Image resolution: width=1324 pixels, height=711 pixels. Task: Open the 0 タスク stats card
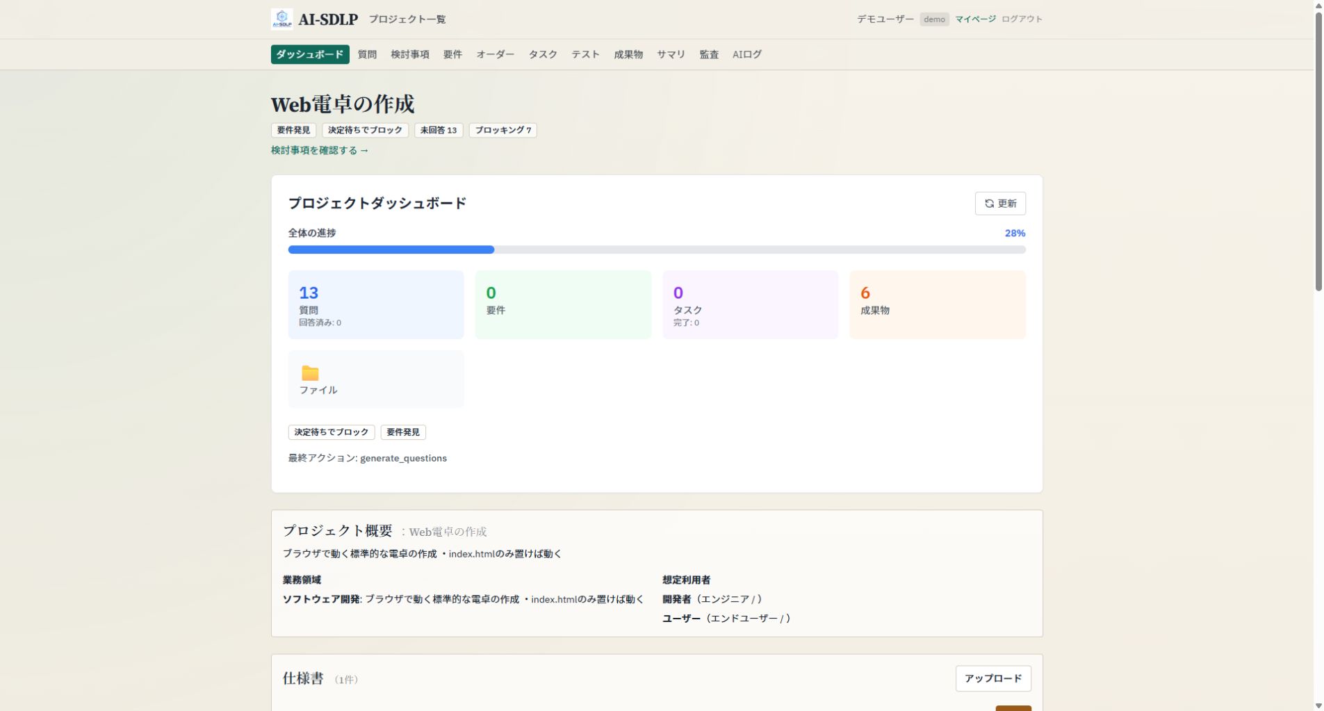click(x=751, y=305)
